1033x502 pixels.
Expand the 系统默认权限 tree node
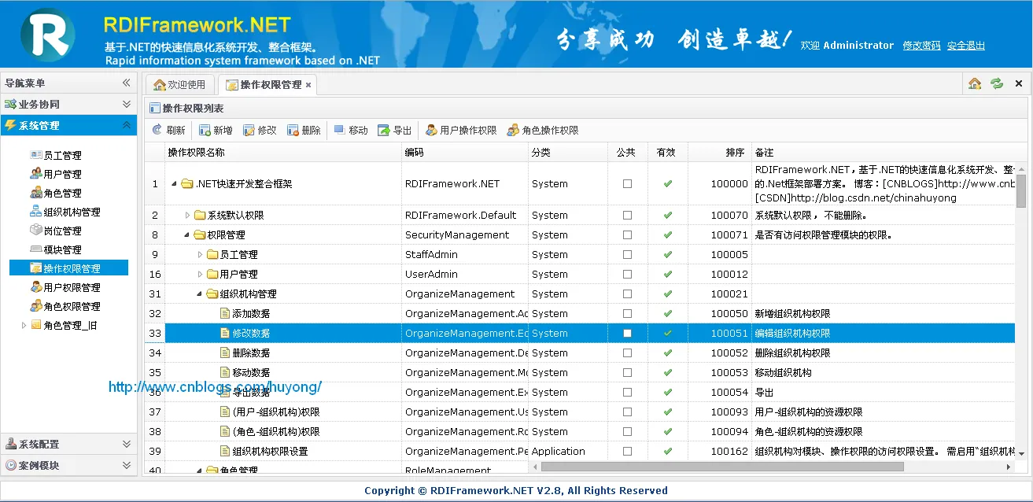tap(187, 215)
